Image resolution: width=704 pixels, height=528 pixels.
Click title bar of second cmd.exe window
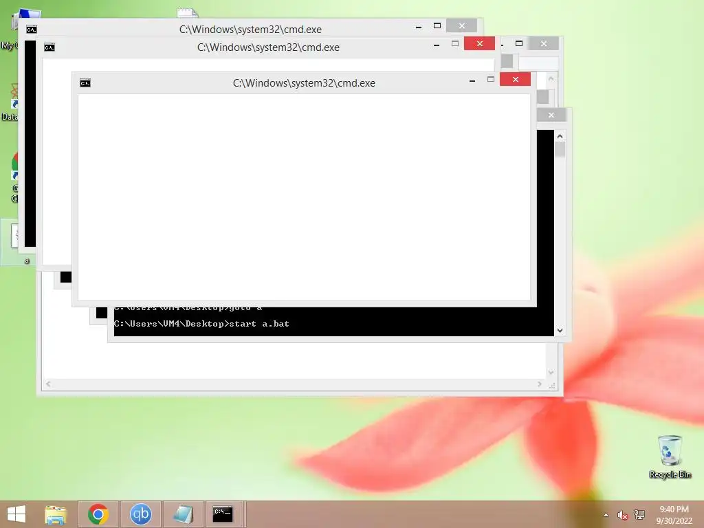268,47
